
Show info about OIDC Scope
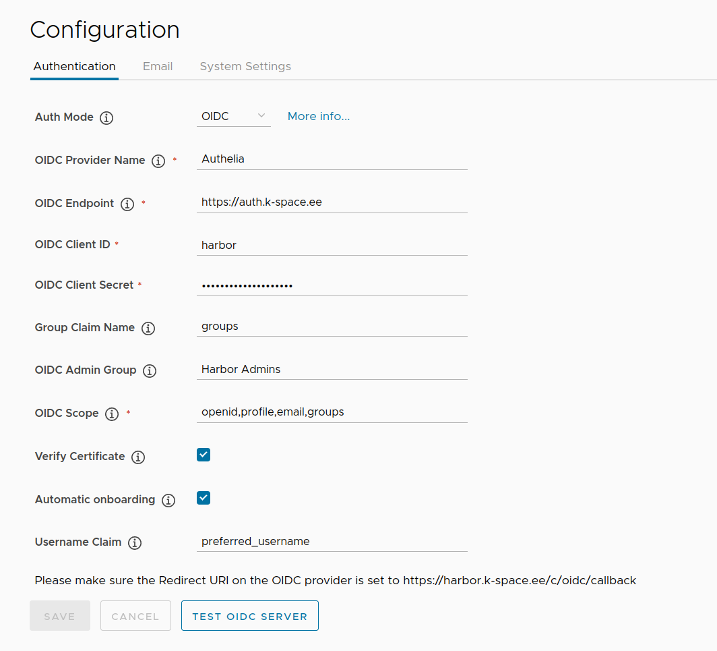coord(112,414)
